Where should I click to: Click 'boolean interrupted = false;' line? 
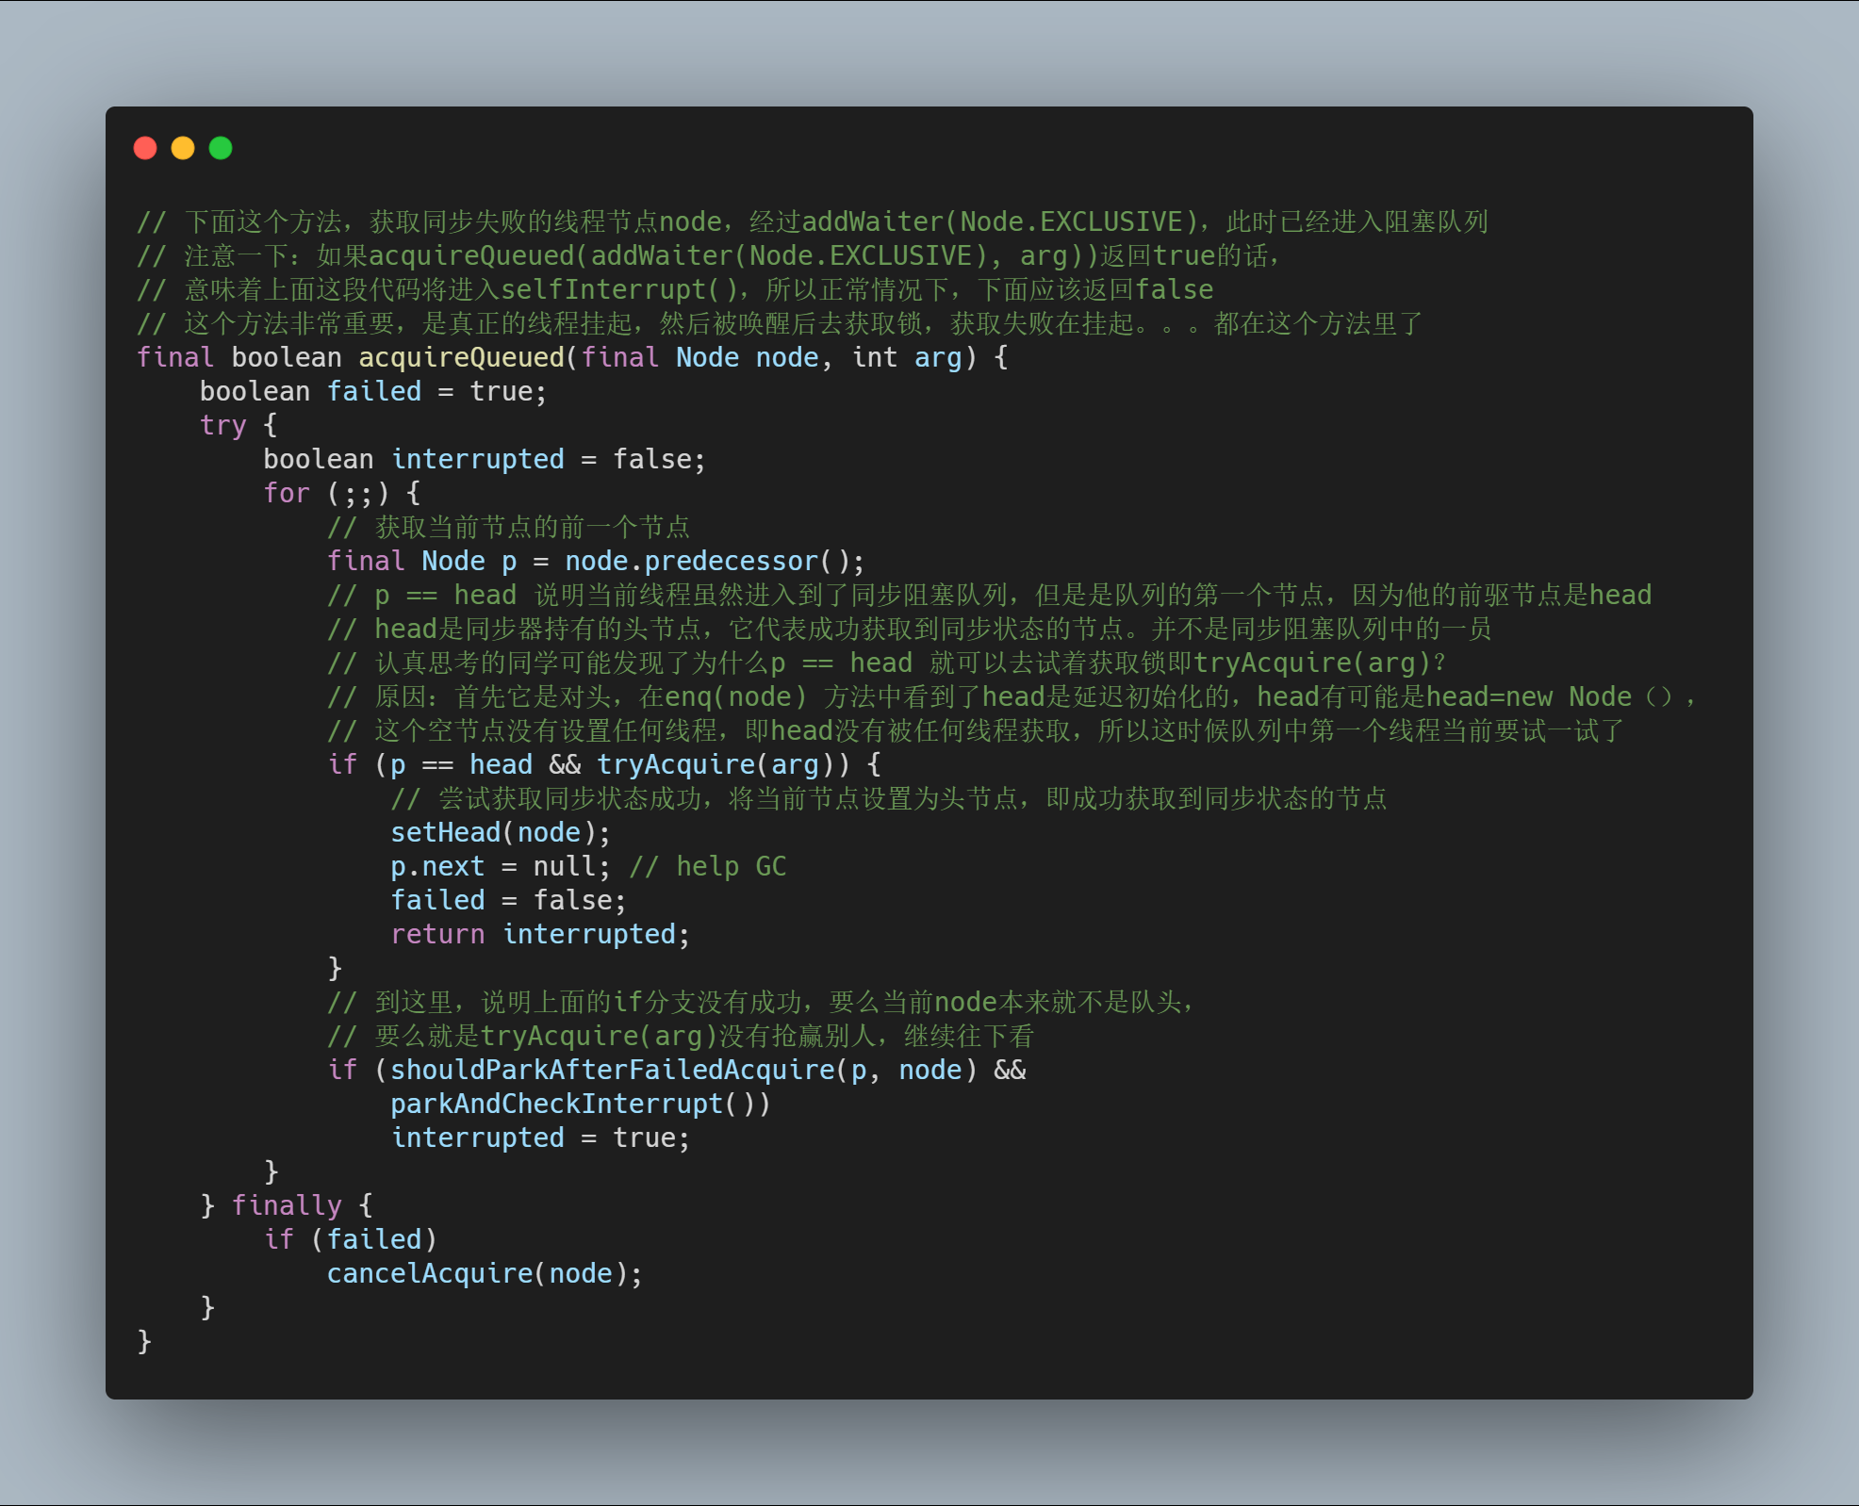point(485,459)
